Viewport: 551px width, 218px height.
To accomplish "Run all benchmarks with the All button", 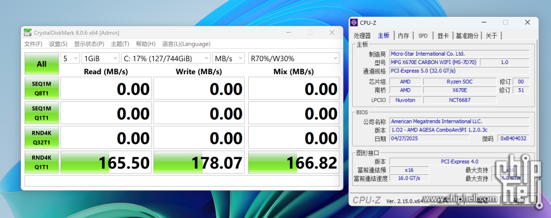I will click(x=42, y=64).
